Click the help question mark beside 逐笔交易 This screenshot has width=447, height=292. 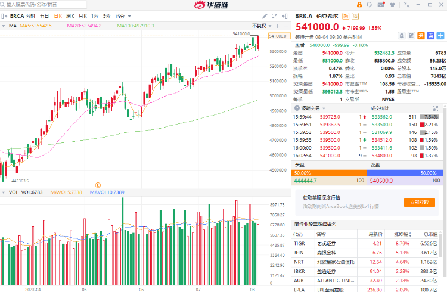[x=297, y=108]
